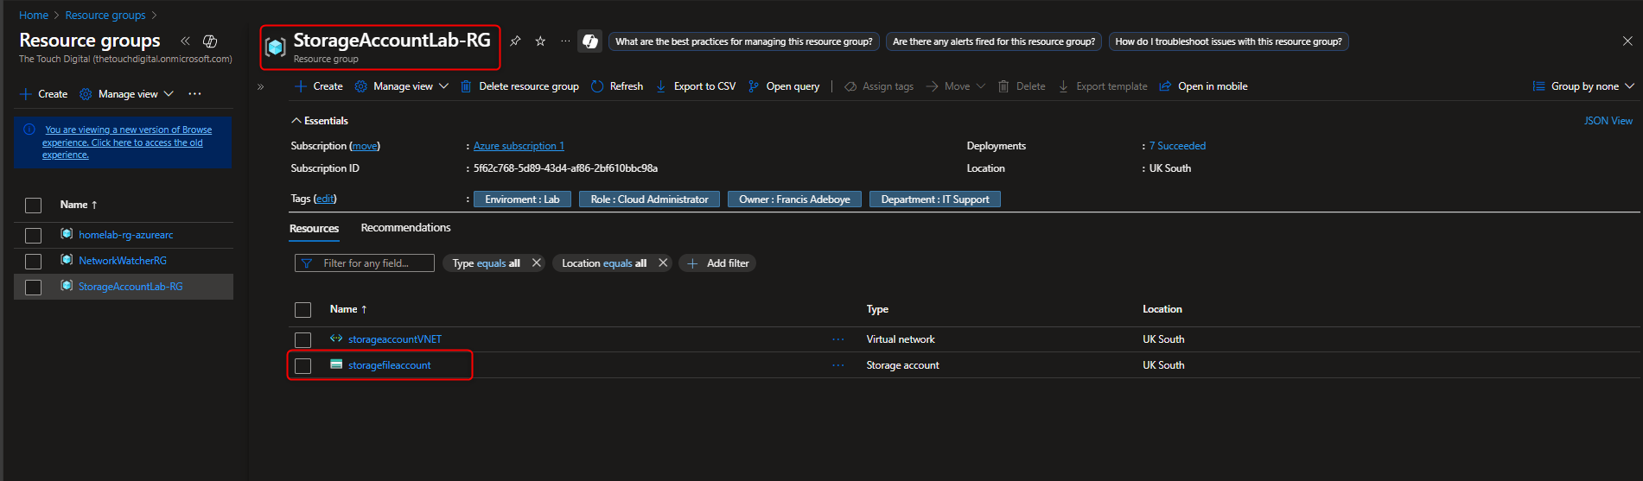Viewport: 1643px width, 481px height.
Task: Open more options ellipsis beside title
Action: [565, 41]
